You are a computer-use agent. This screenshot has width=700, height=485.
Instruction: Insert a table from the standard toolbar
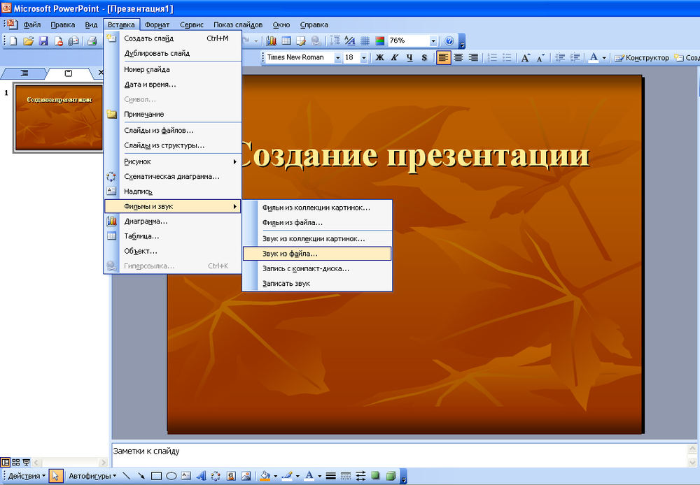pos(286,41)
